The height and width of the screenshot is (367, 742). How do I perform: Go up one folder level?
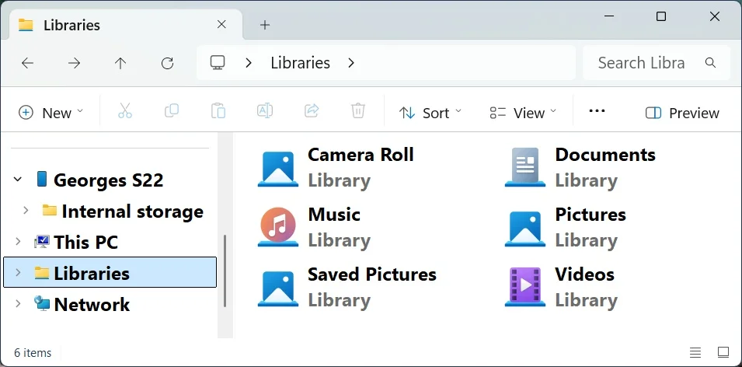[x=120, y=63]
